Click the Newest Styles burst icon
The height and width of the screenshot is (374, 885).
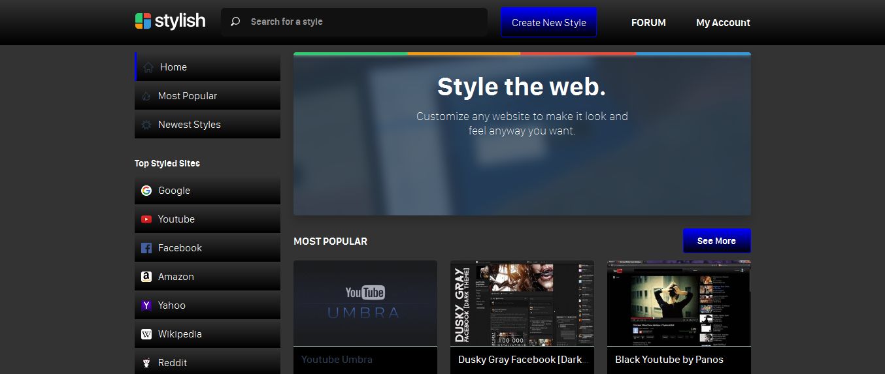146,125
